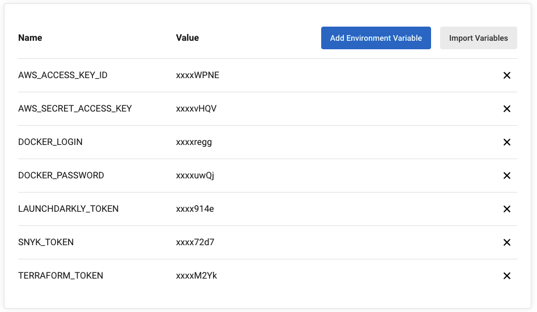Remove AWS_SECRET_ACCESS_KEY with its X icon
This screenshot has width=537, height=312.
(x=507, y=109)
